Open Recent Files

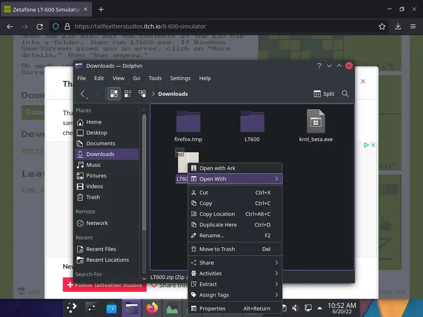pyautogui.click(x=107, y=249)
